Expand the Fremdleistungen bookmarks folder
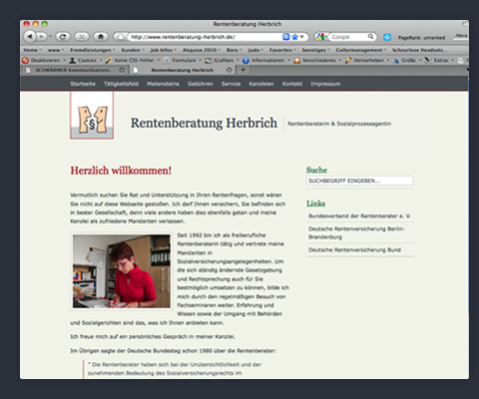The image size is (479, 399). tap(93, 50)
